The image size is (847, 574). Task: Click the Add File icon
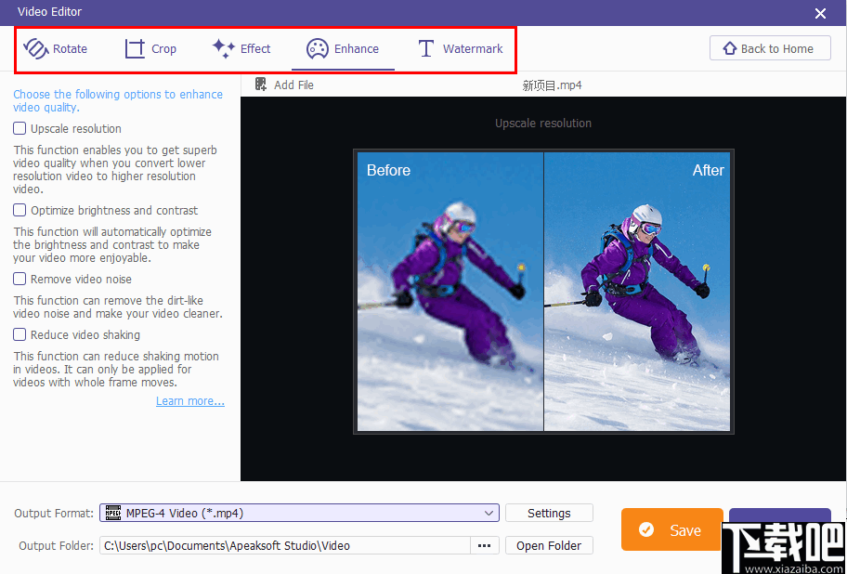[x=261, y=84]
